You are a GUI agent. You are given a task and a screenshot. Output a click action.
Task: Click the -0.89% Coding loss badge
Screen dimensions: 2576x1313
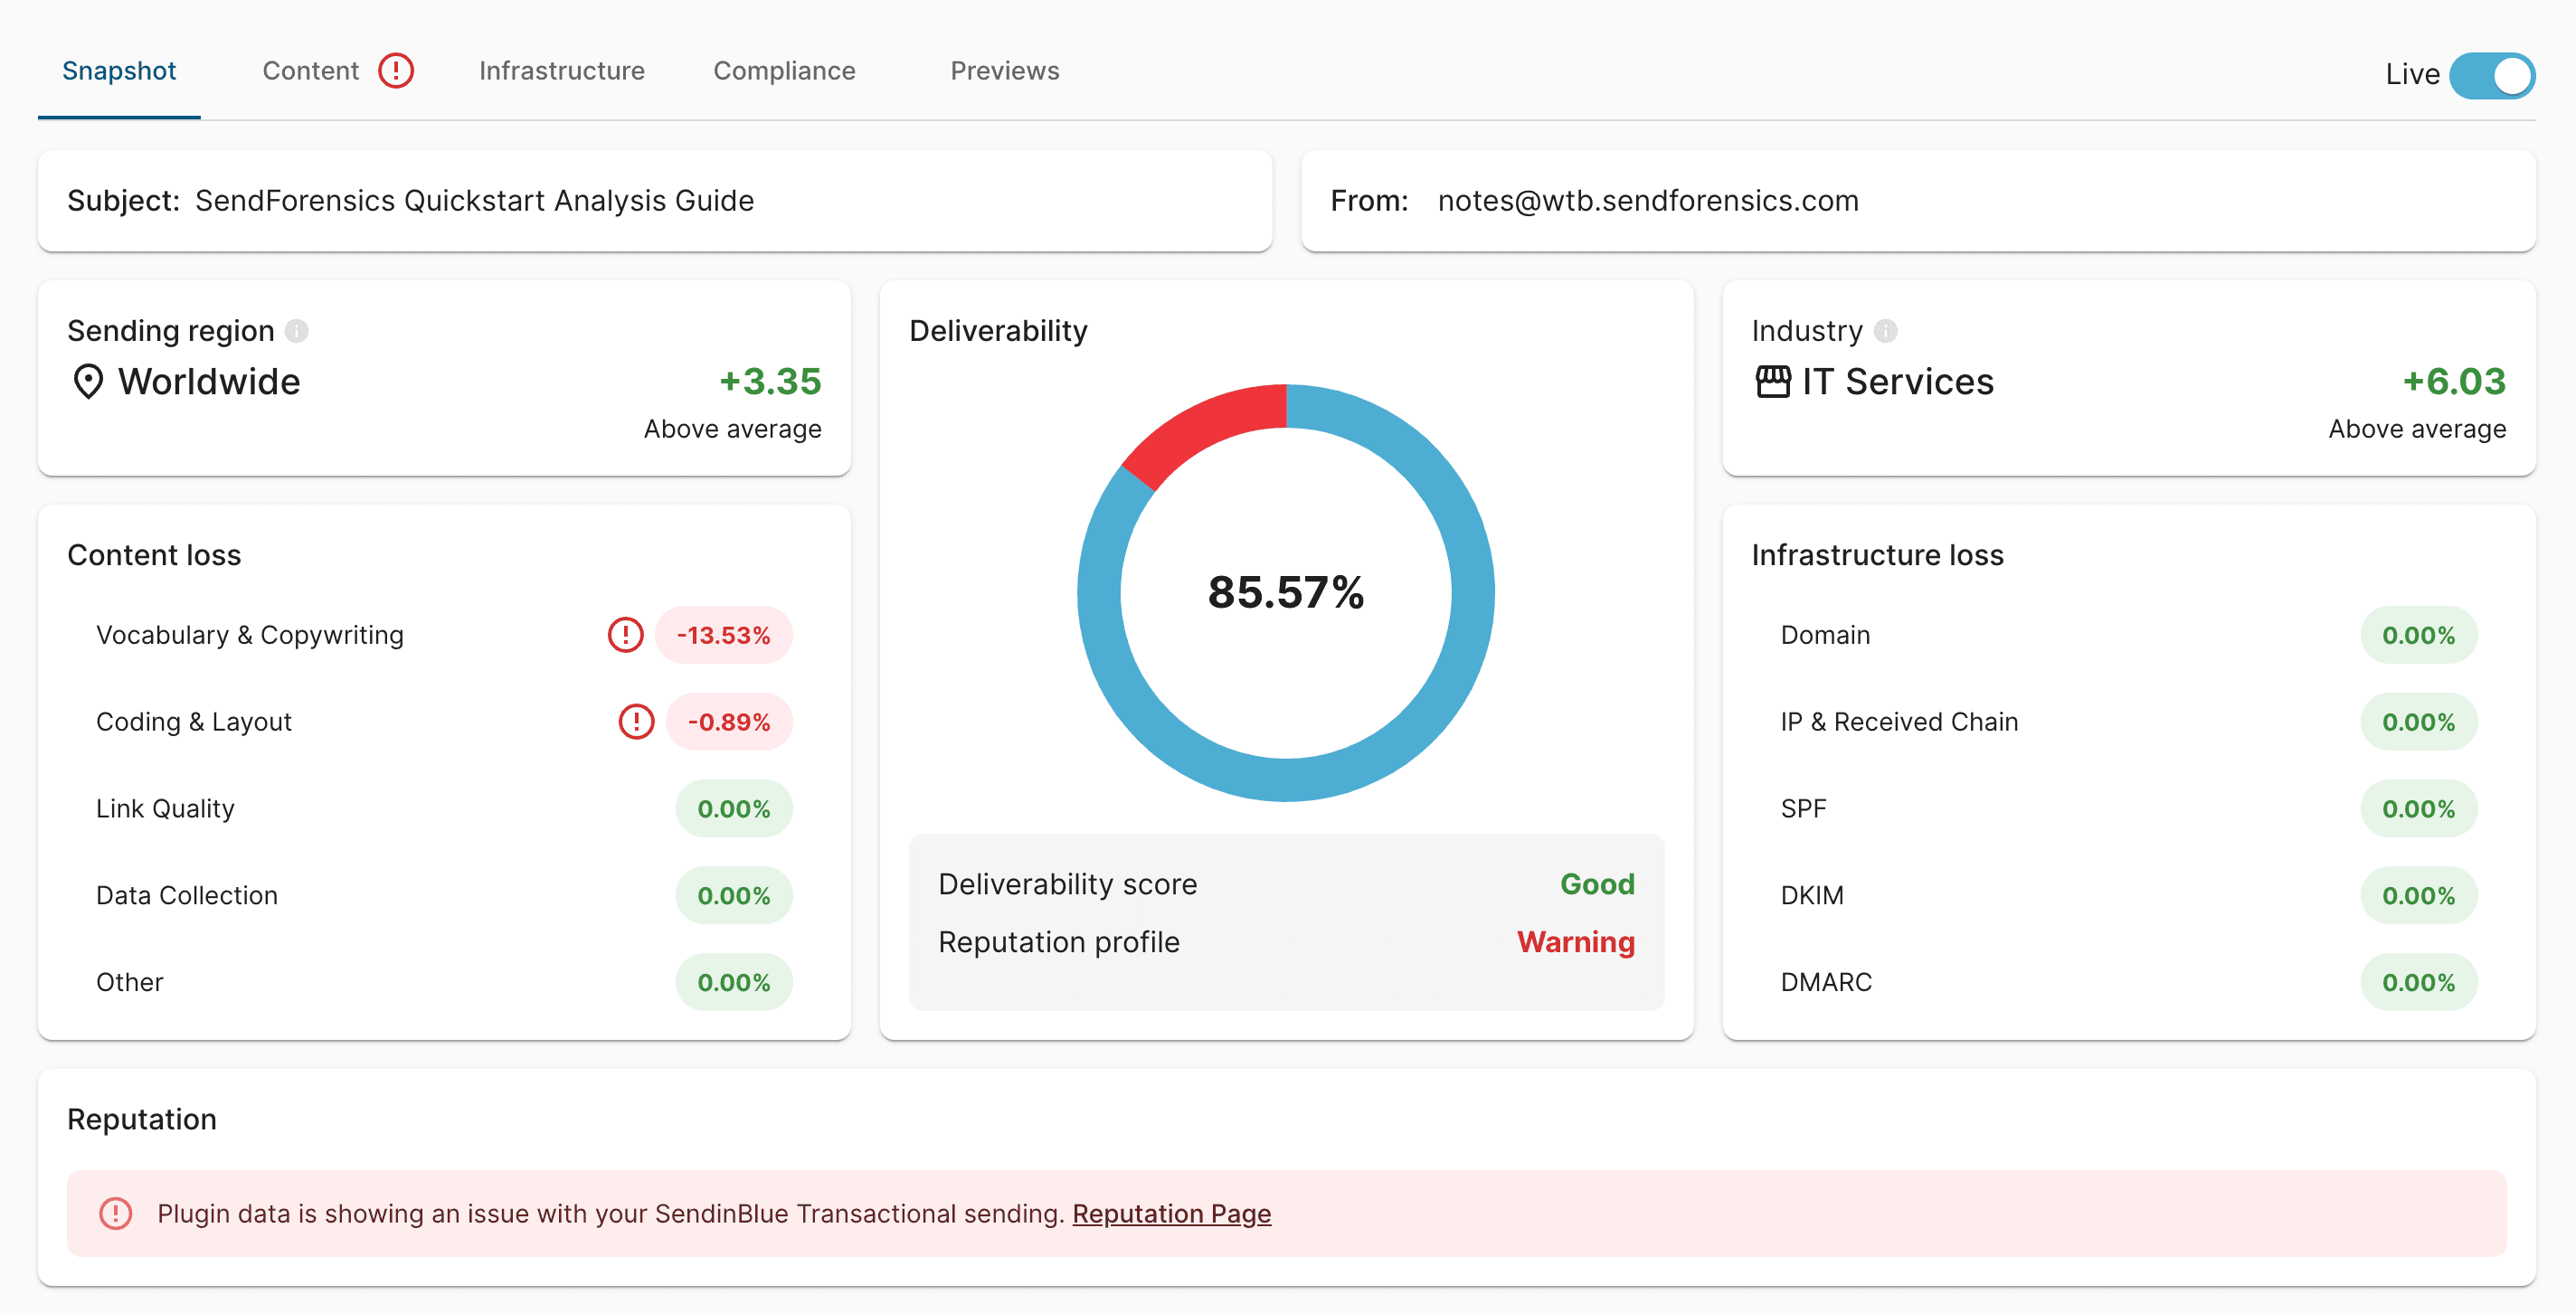click(729, 722)
